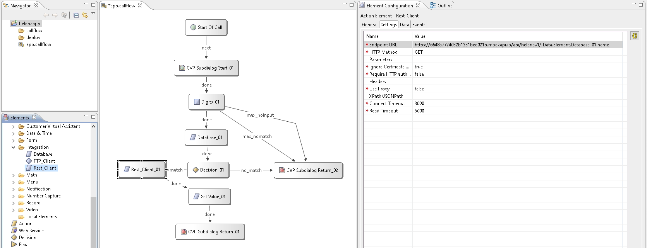This screenshot has height=248, width=647.
Task: Expand the Customer Virtual Assistant folder
Action: tap(14, 126)
